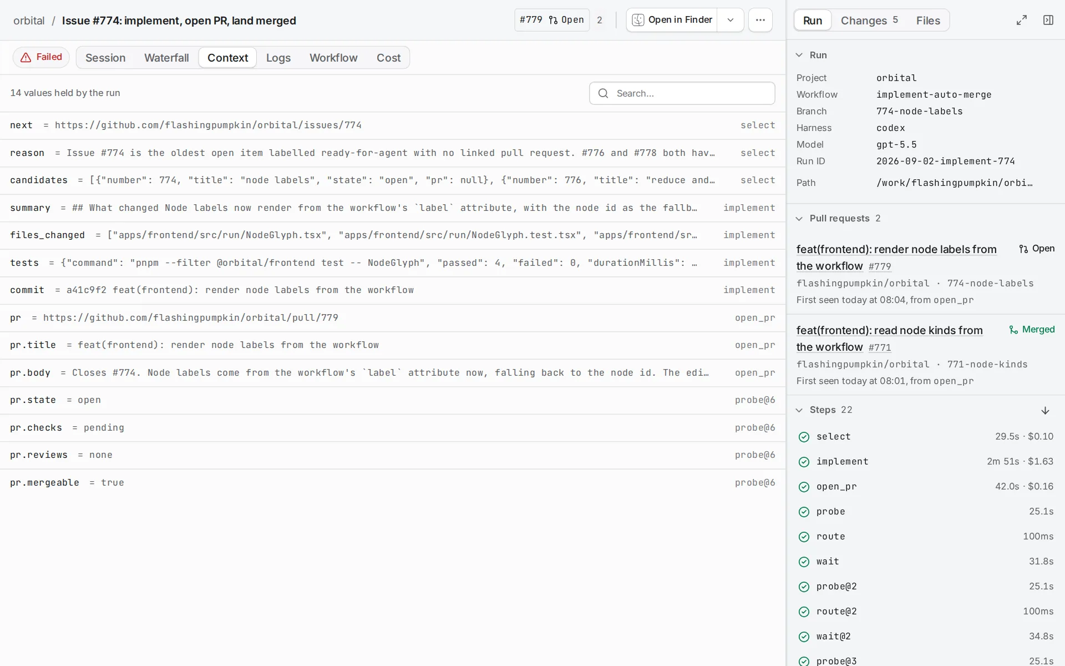Click the pull request icon beside Open for #779
This screenshot has height=666, width=1065.
1023,249
